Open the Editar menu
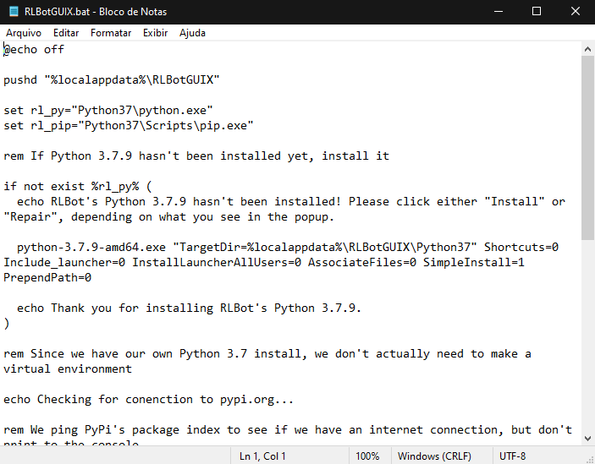 [x=66, y=33]
